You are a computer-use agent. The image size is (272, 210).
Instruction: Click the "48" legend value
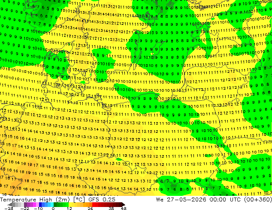[x=124, y=208]
